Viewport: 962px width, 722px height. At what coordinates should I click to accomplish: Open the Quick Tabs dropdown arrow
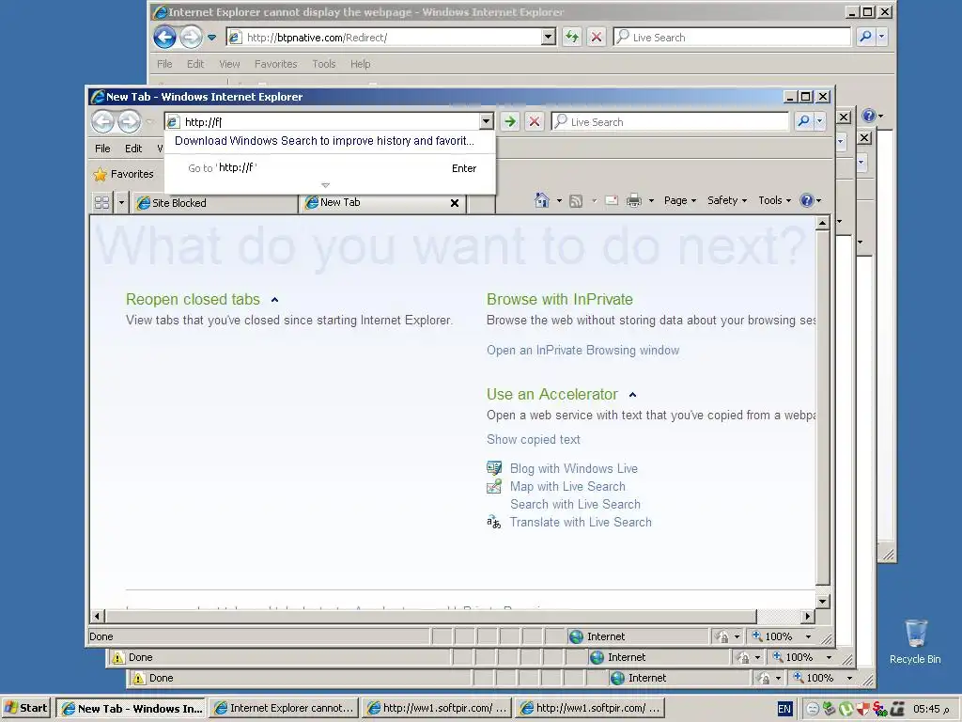(121, 203)
